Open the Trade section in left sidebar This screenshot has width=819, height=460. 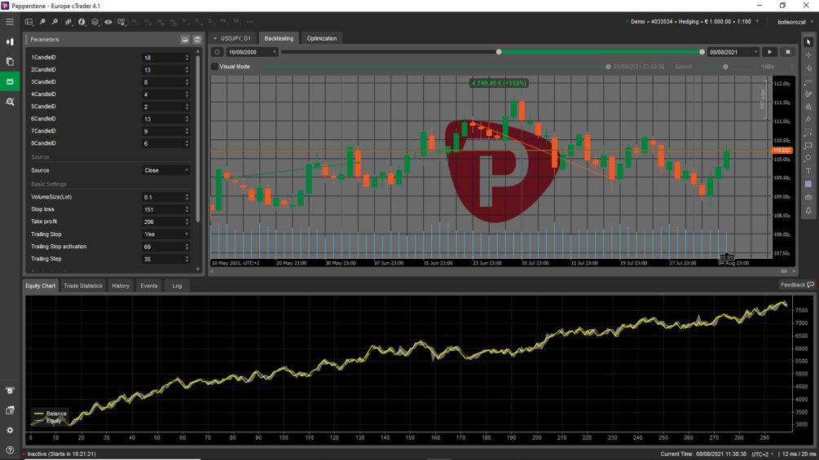coord(10,42)
